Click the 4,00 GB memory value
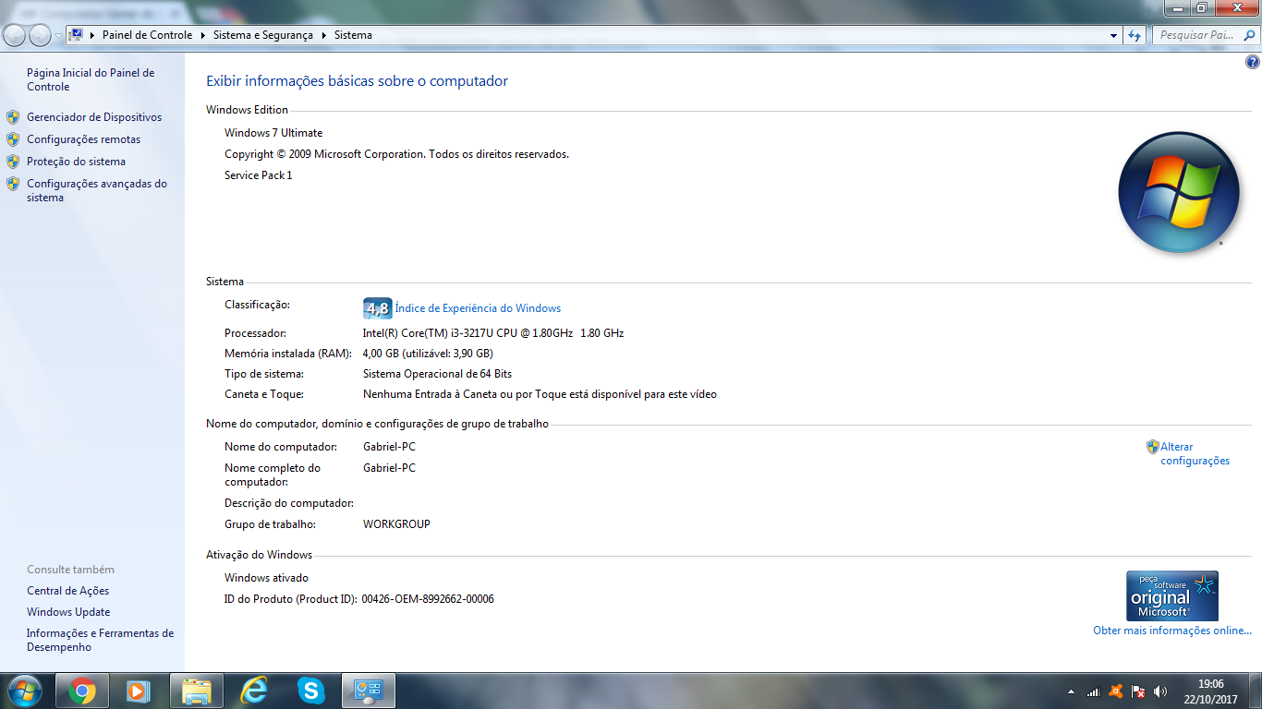 click(428, 354)
